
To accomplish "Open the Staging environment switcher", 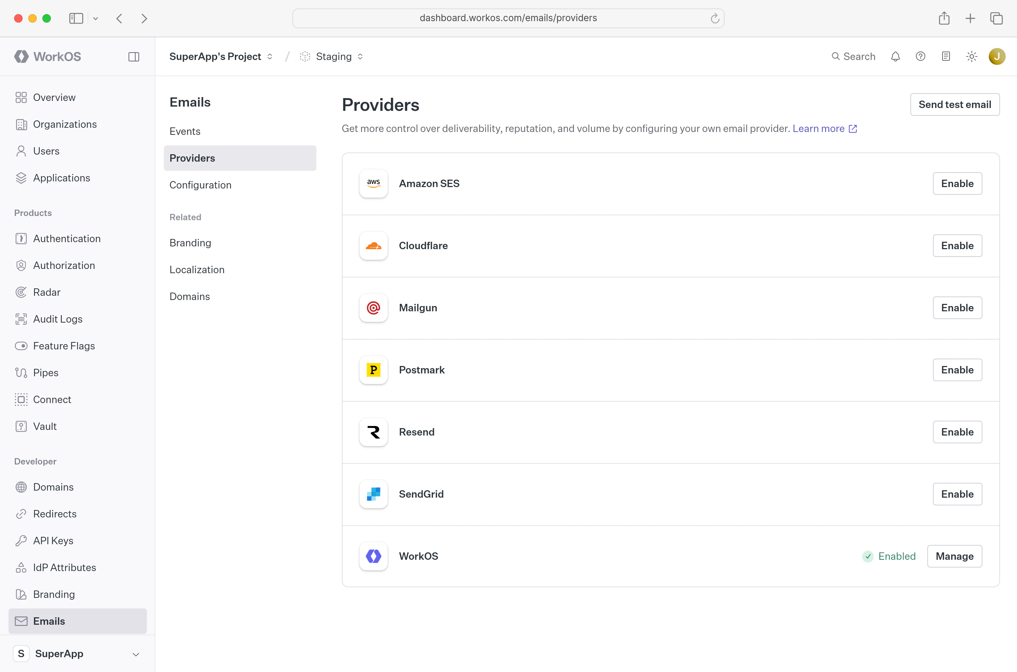I will (332, 56).
